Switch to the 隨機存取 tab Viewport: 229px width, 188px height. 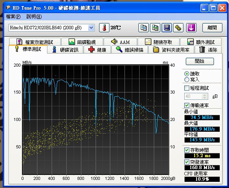(158, 42)
